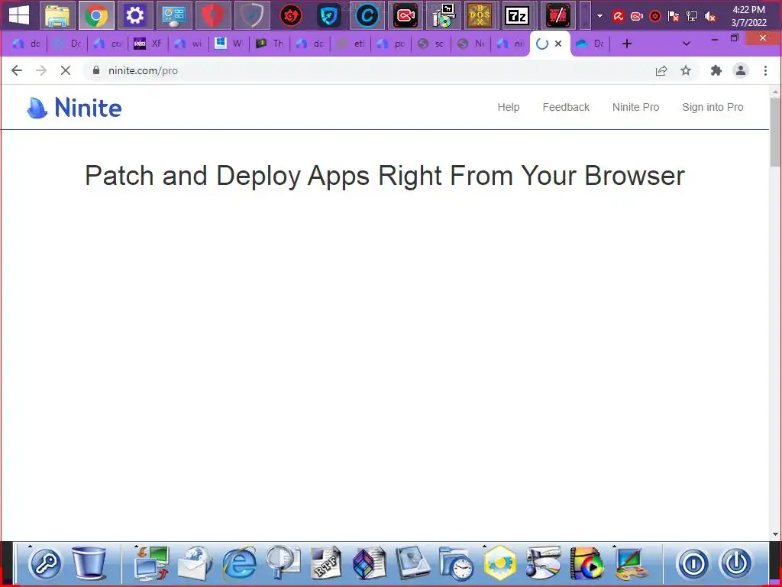This screenshot has height=587, width=782.
Task: Open the red screen recorder taskbar icon
Action: pyautogui.click(x=406, y=16)
